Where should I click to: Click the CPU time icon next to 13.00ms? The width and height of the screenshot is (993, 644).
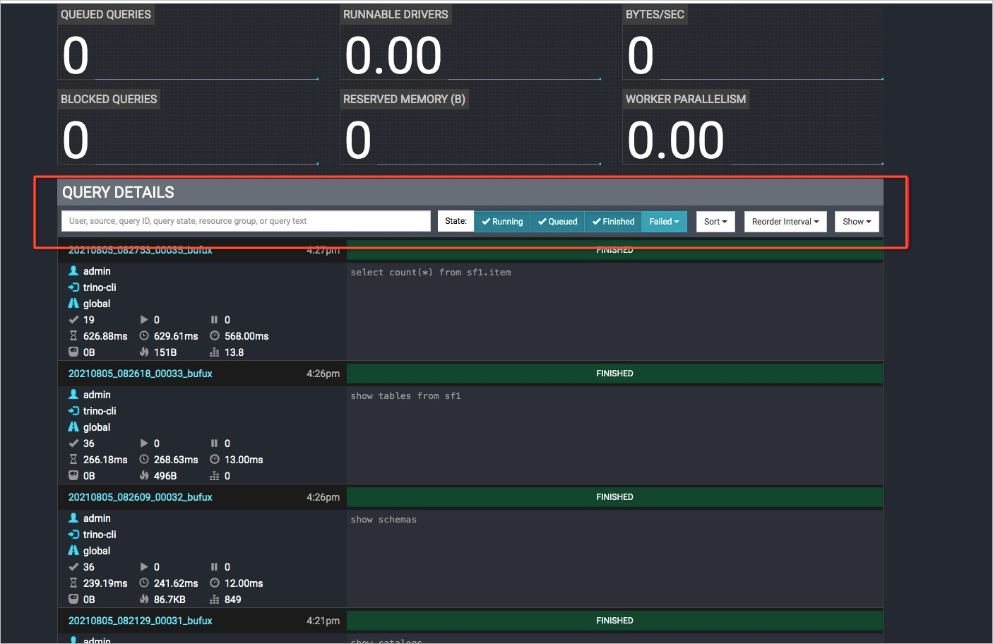pyautogui.click(x=215, y=460)
